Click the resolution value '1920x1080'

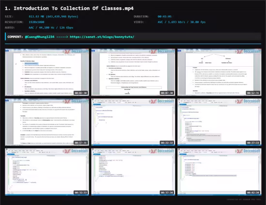[x=36, y=22]
